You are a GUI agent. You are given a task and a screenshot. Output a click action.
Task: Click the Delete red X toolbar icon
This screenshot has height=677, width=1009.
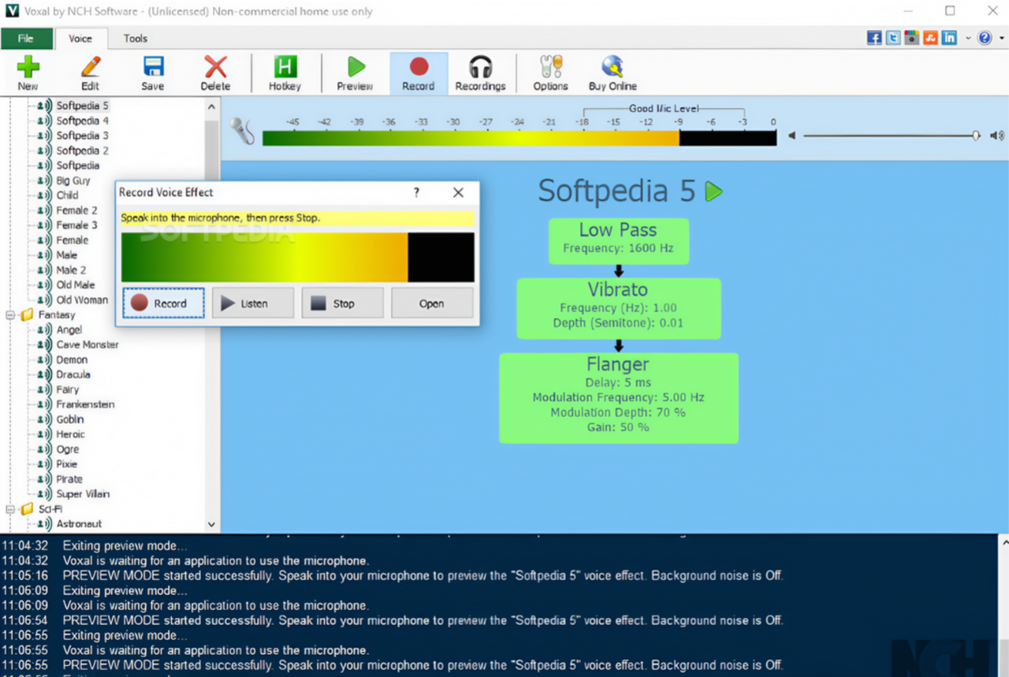point(215,68)
